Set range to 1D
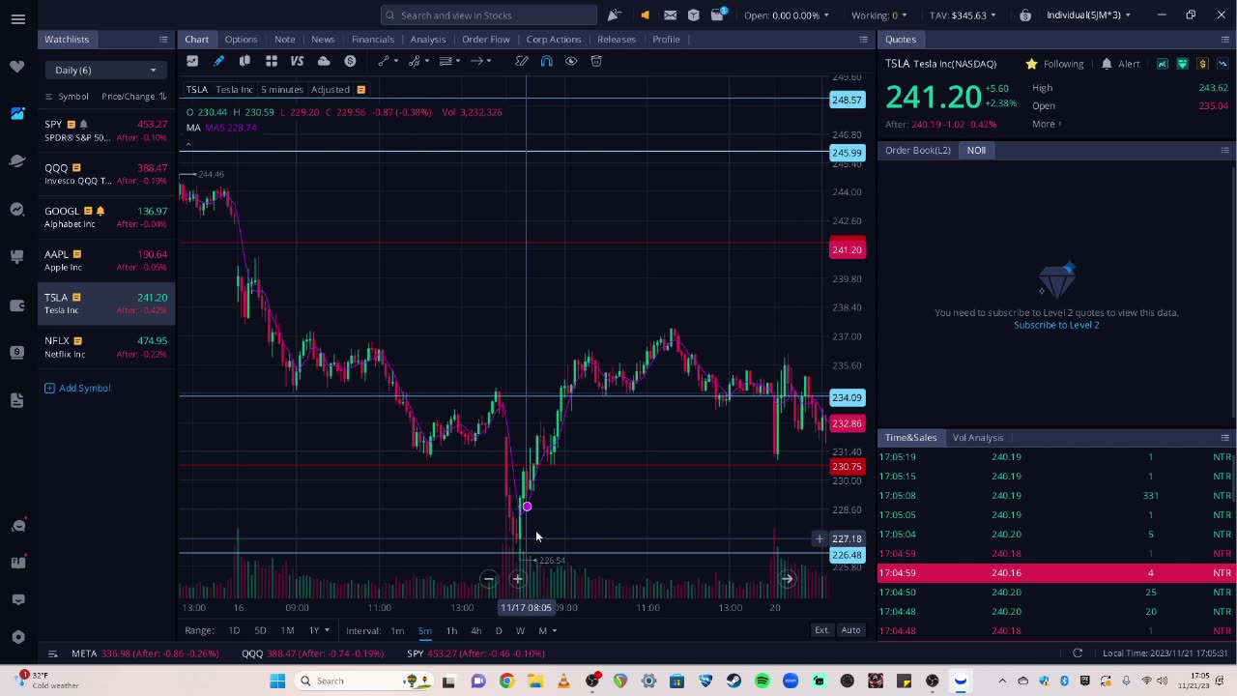The height and width of the screenshot is (696, 1237). [x=234, y=630]
